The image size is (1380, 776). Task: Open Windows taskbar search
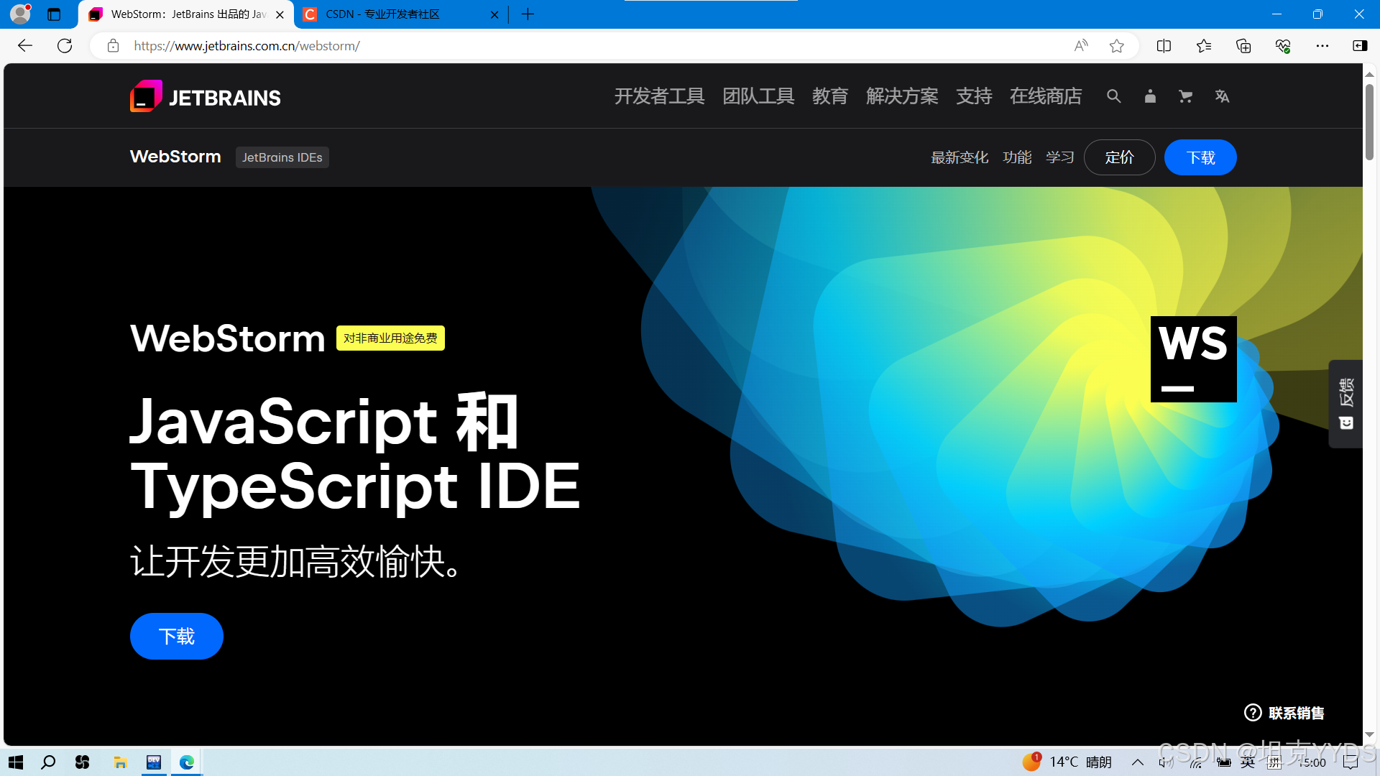coord(48,762)
